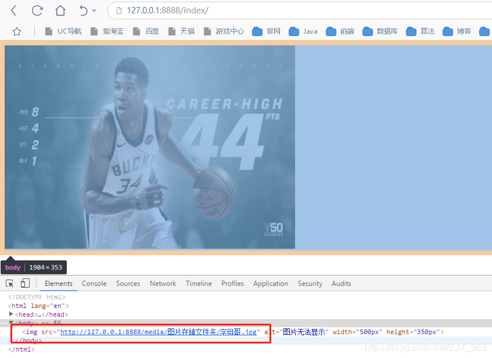Expand the dropdown arrow beside the undo icon

pos(94,10)
